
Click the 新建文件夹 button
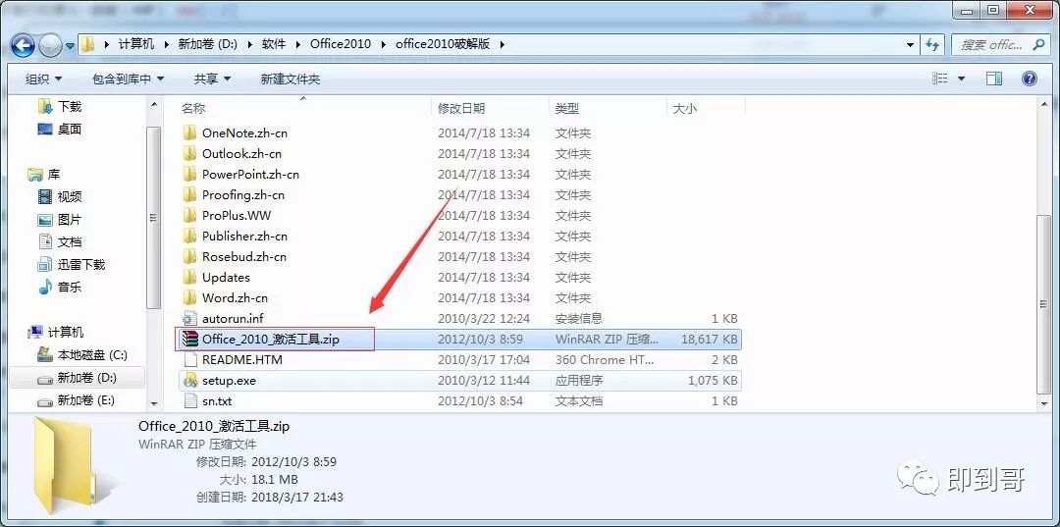[x=290, y=79]
